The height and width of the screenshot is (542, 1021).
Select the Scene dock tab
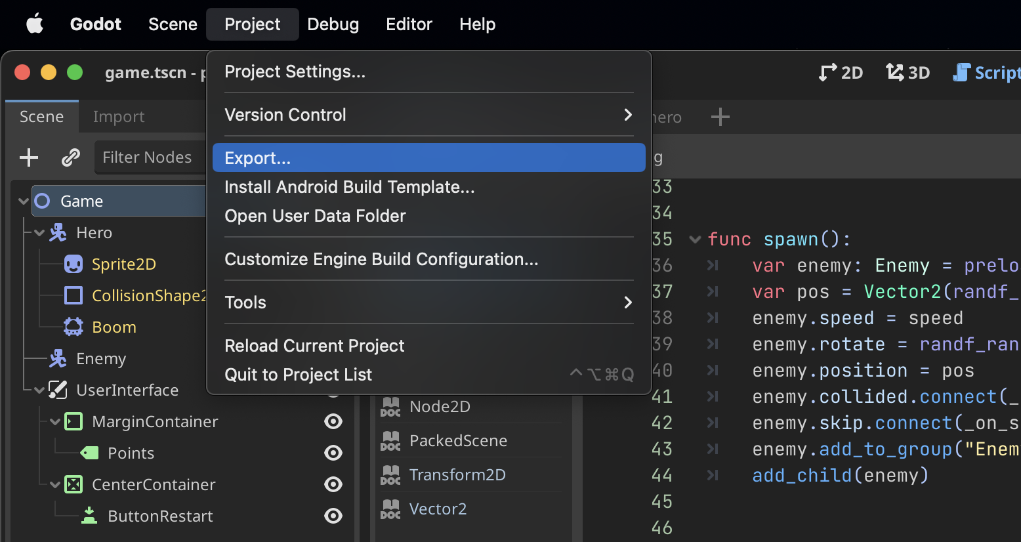click(x=42, y=117)
